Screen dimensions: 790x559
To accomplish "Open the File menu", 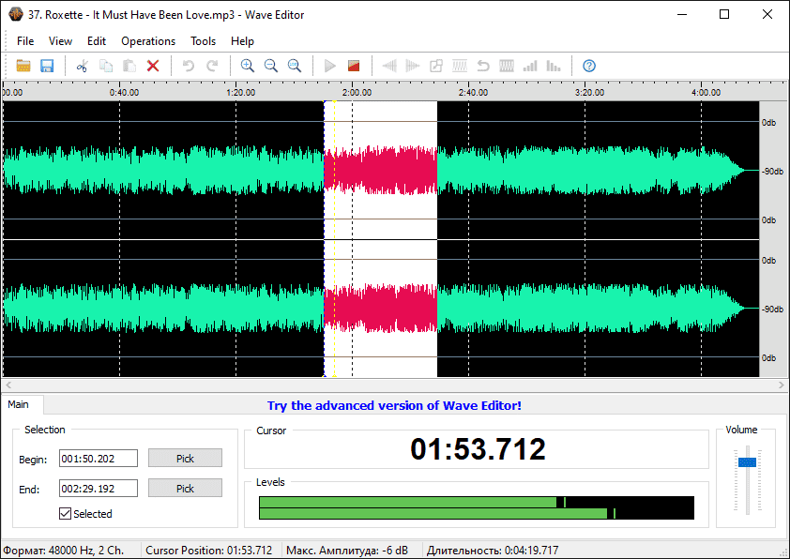I will click(25, 41).
